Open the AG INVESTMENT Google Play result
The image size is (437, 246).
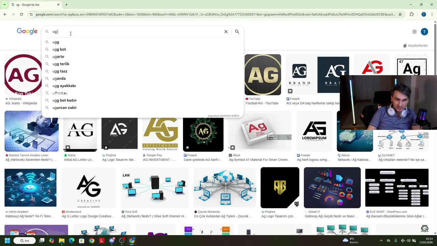click(x=159, y=160)
